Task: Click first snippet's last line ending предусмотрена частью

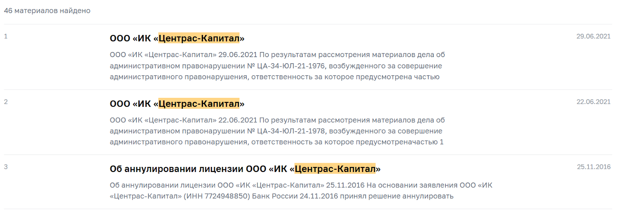Action: point(274,77)
